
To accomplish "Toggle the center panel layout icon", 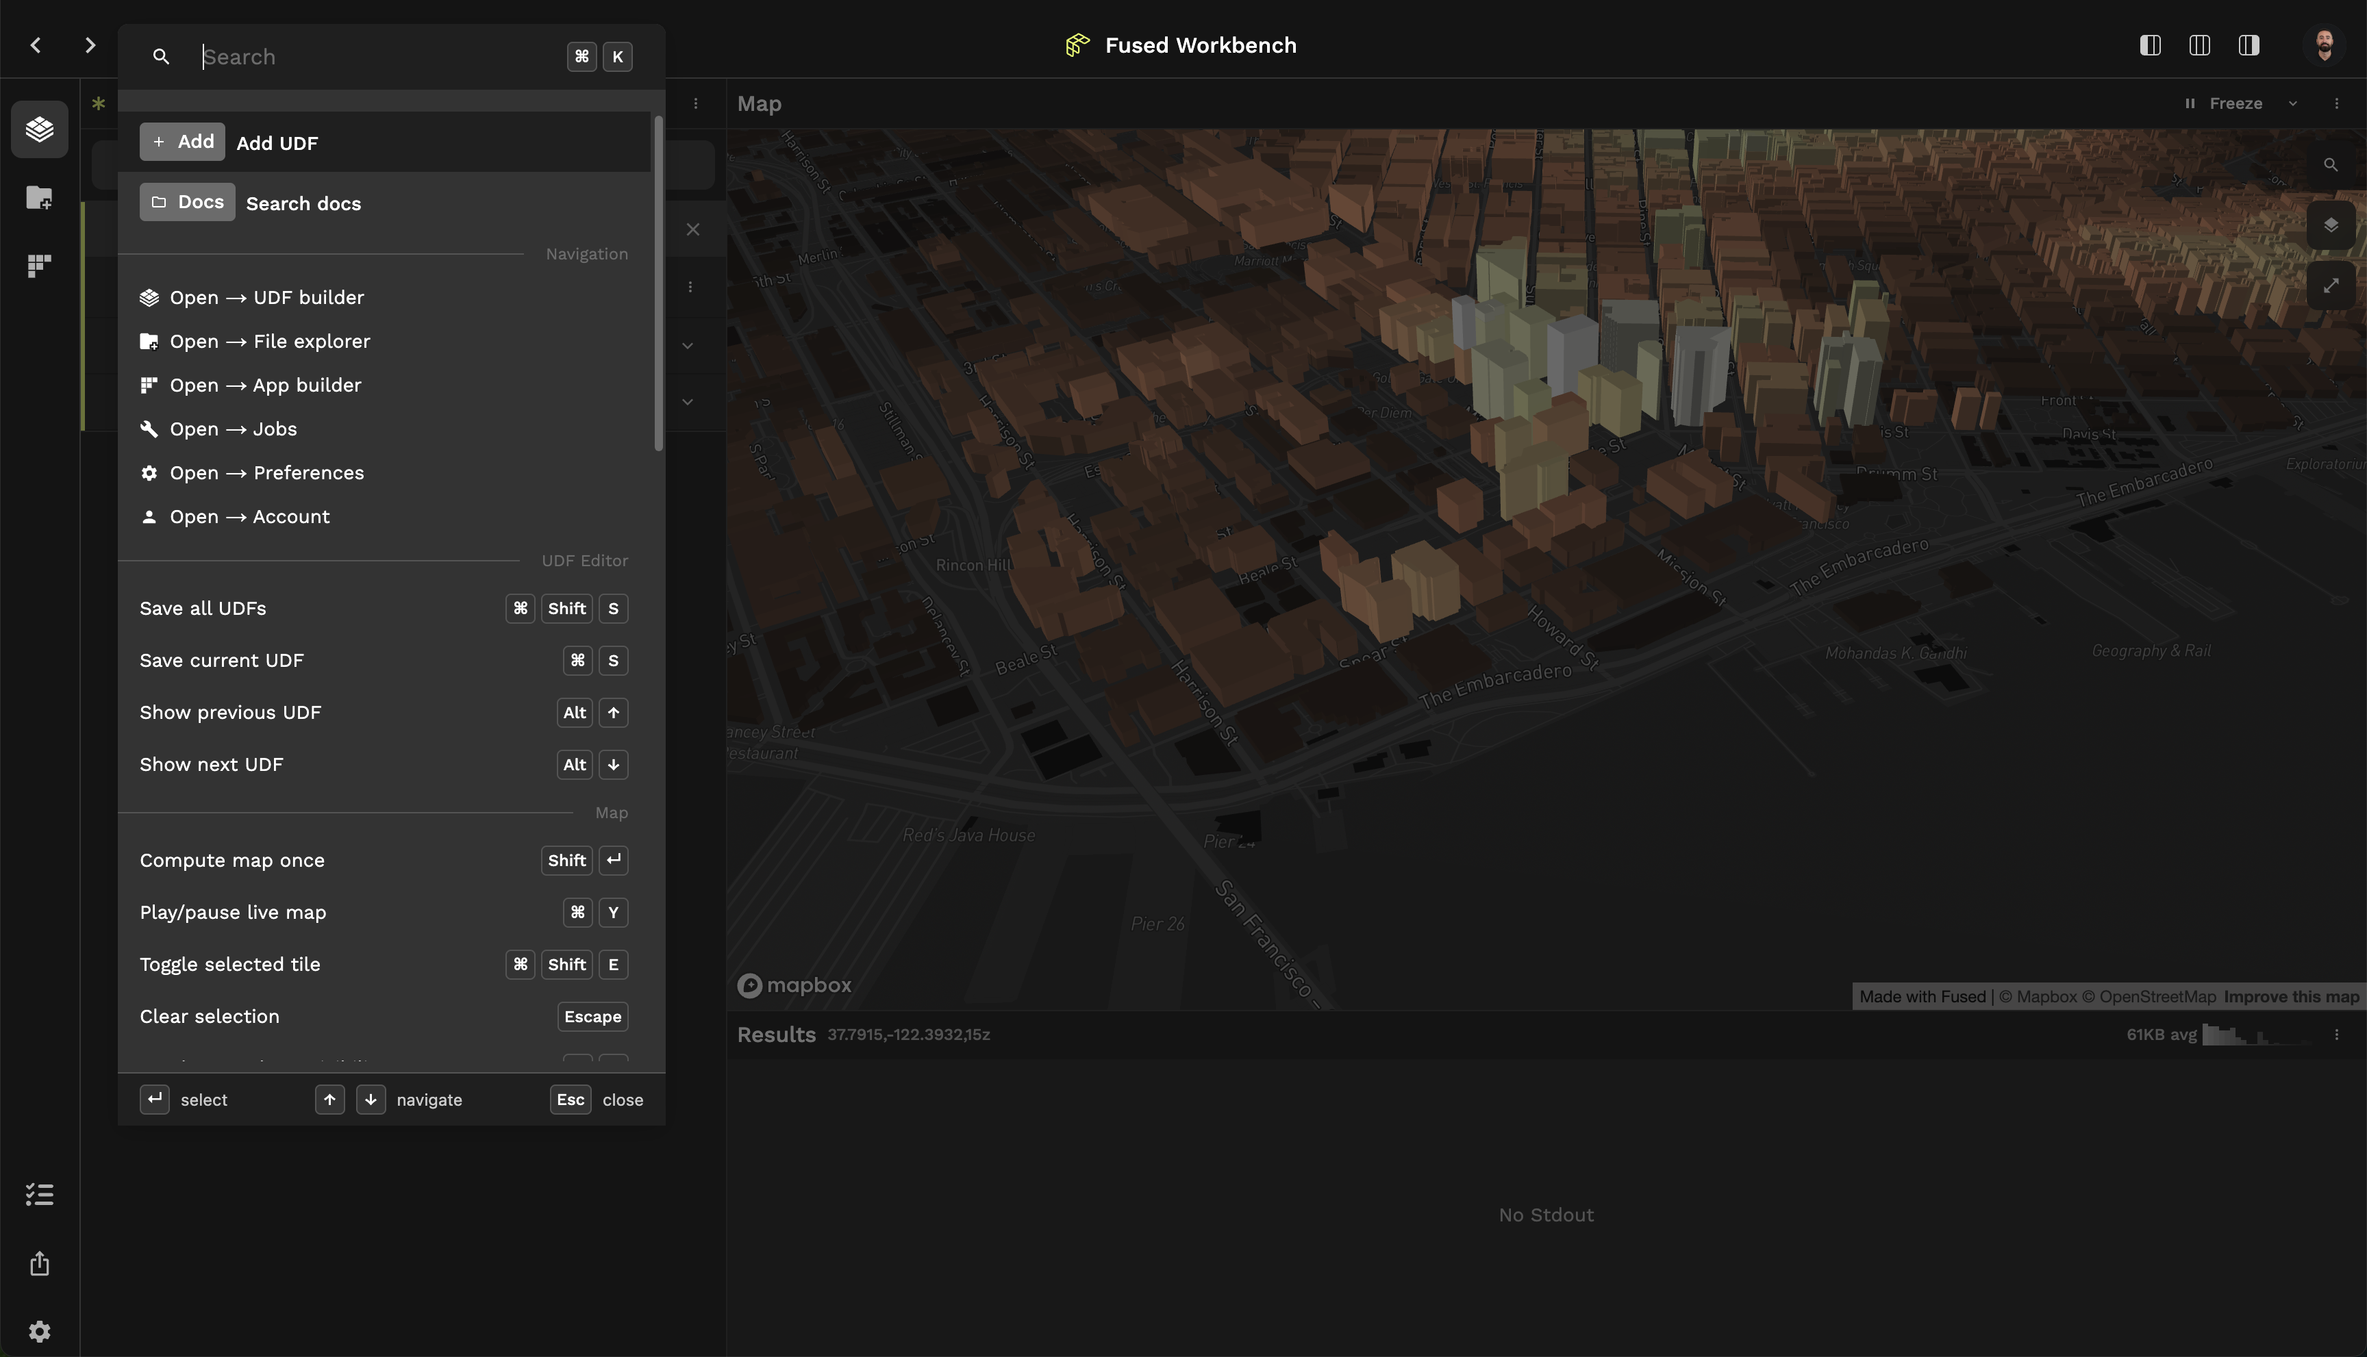I will tap(2199, 45).
